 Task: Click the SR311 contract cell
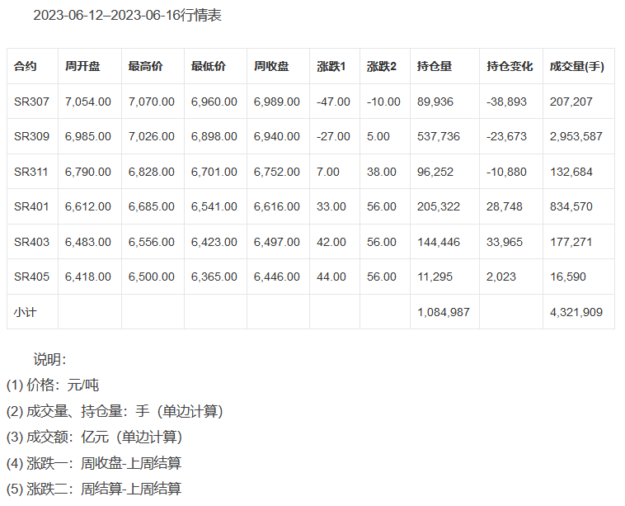pos(31,172)
